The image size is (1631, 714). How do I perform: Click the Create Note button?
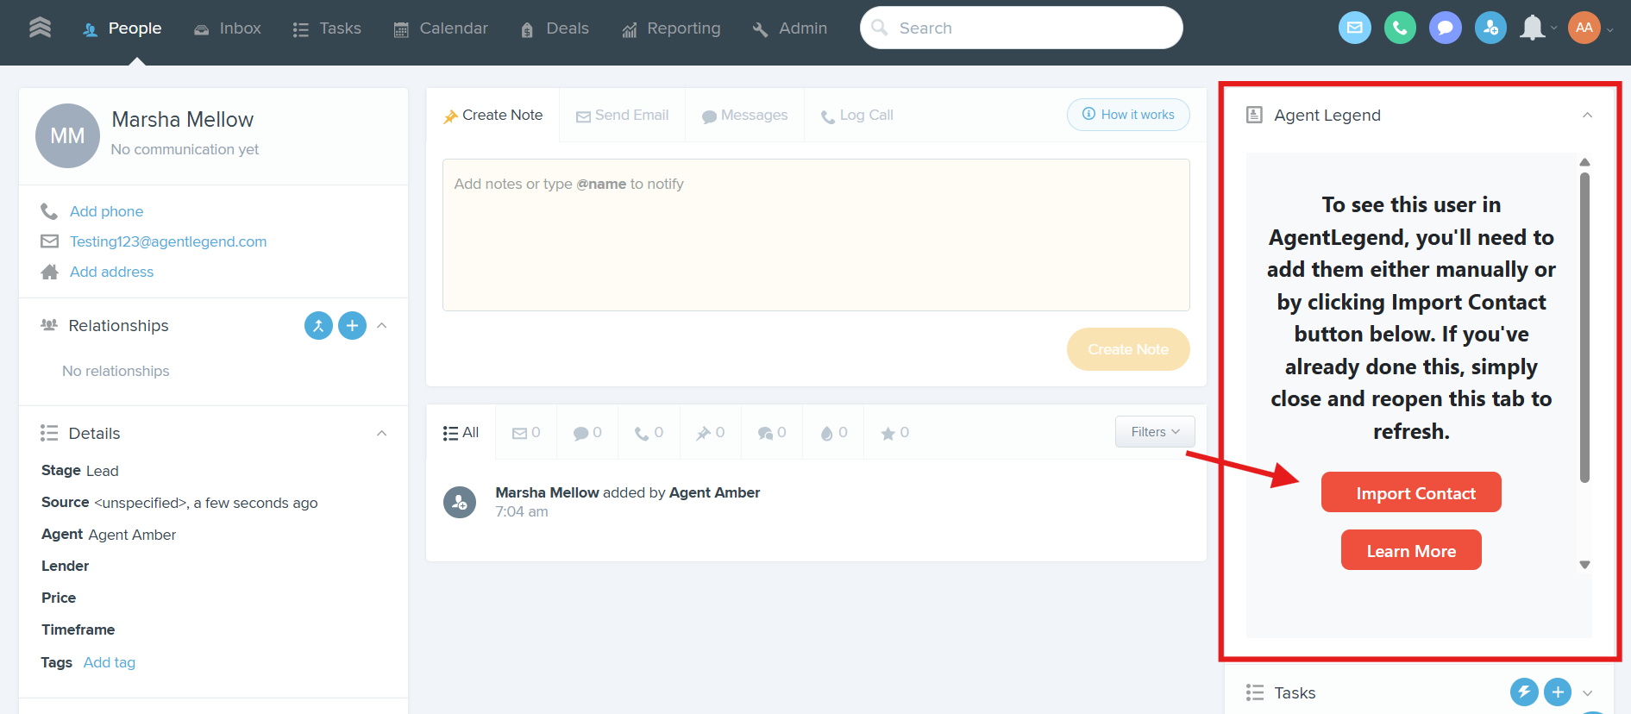coord(1128,349)
